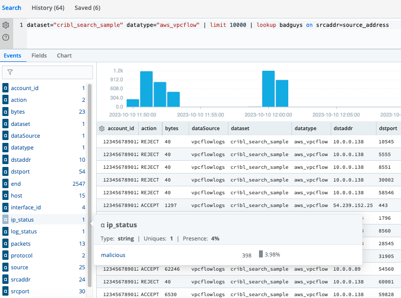Select the dstport field in sidebar
The height and width of the screenshot is (298, 401).
tap(21, 172)
